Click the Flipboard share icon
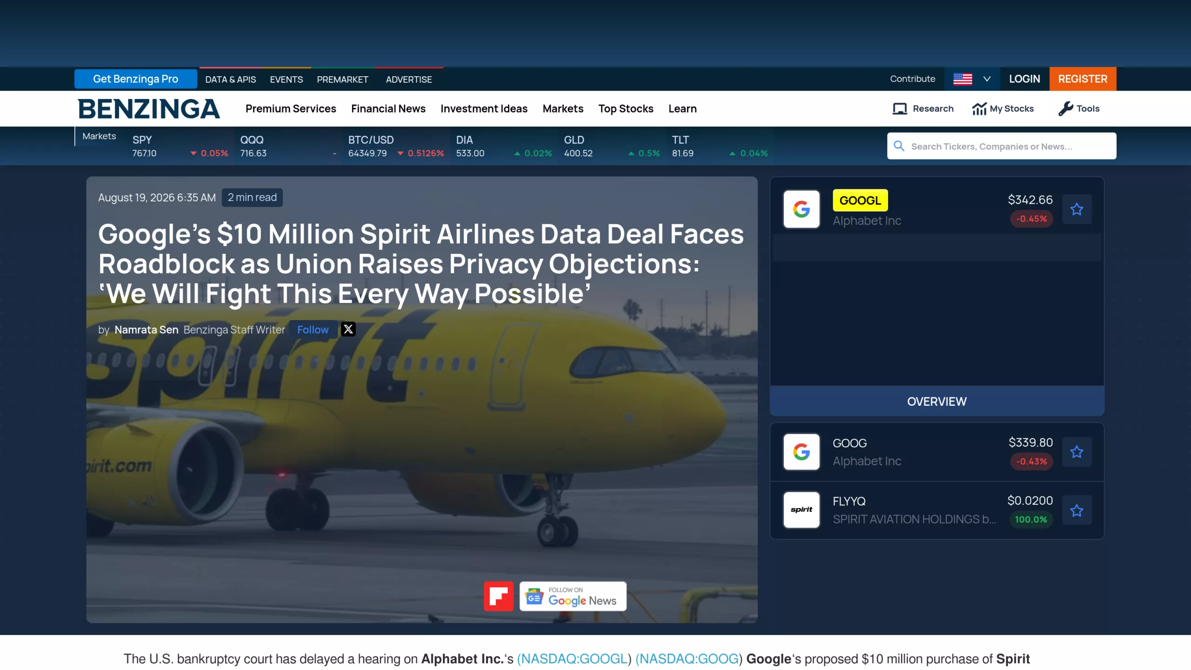 click(x=498, y=596)
